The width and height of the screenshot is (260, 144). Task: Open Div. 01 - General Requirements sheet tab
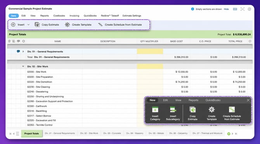pyautogui.click(x=60, y=133)
